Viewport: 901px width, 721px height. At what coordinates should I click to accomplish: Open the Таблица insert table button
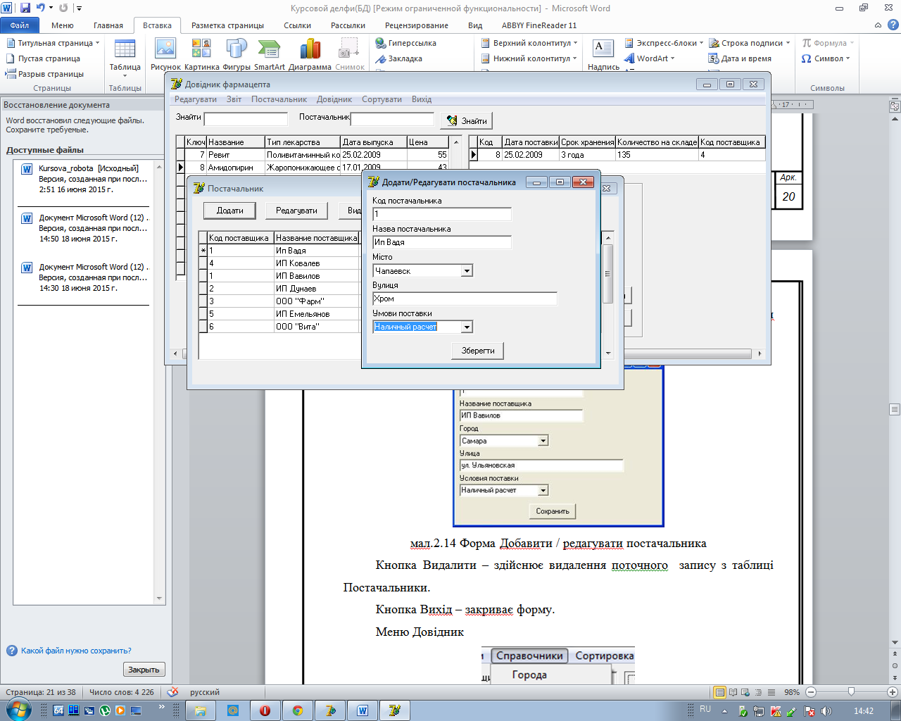click(125, 56)
